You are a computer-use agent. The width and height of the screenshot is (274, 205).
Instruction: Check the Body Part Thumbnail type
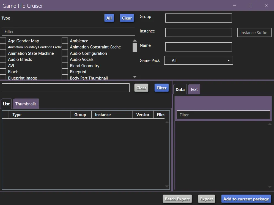click(65, 78)
